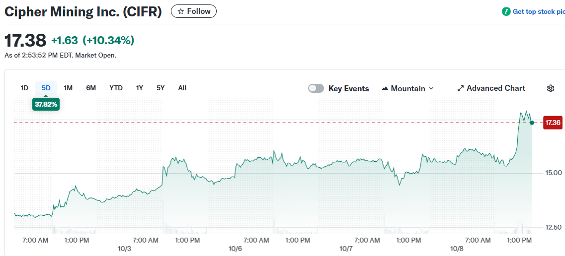Toggle the Key Events switch
The image size is (565, 256).
(x=316, y=88)
